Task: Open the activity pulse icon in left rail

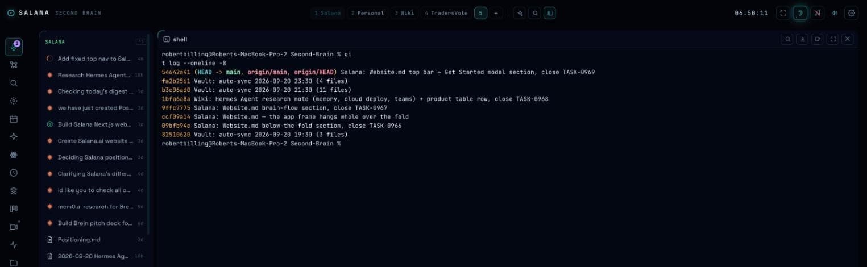Action: click(14, 245)
